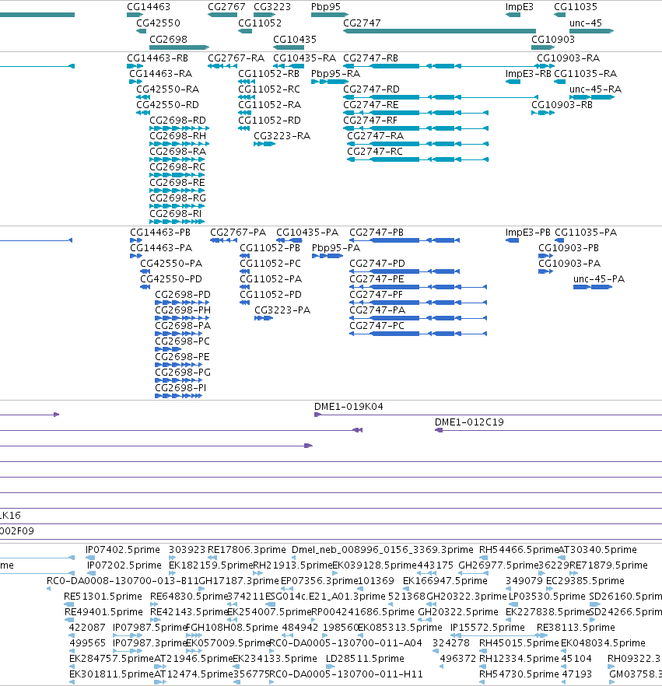Open EST RE38113.5prime
This screenshot has width=662, height=686.
576,628
